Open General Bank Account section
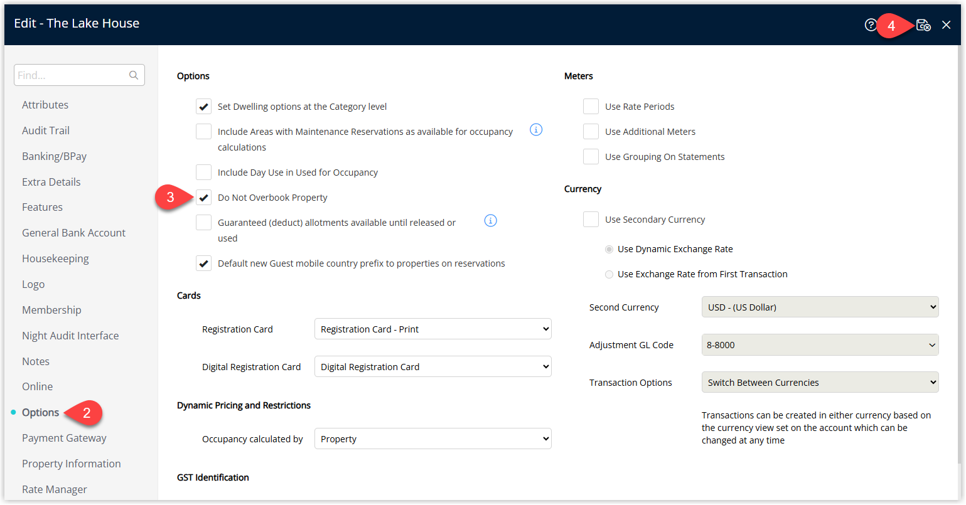Screen dimensions: 966x505 click(74, 233)
